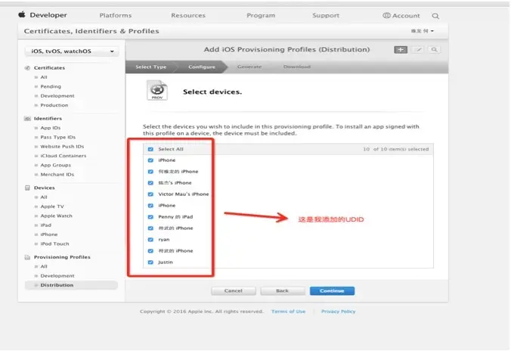
Task: Click the Certificates section icon
Action: click(x=27, y=68)
